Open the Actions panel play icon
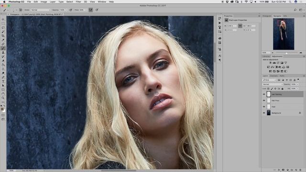Viewport: 306px width, 172px height. tap(220, 23)
